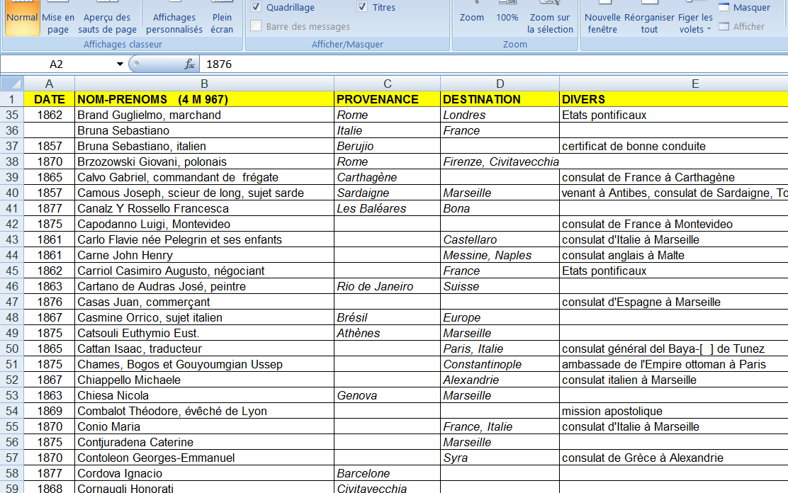This screenshot has width=788, height=493.
Task: Click the DATE header cell
Action: [50, 99]
